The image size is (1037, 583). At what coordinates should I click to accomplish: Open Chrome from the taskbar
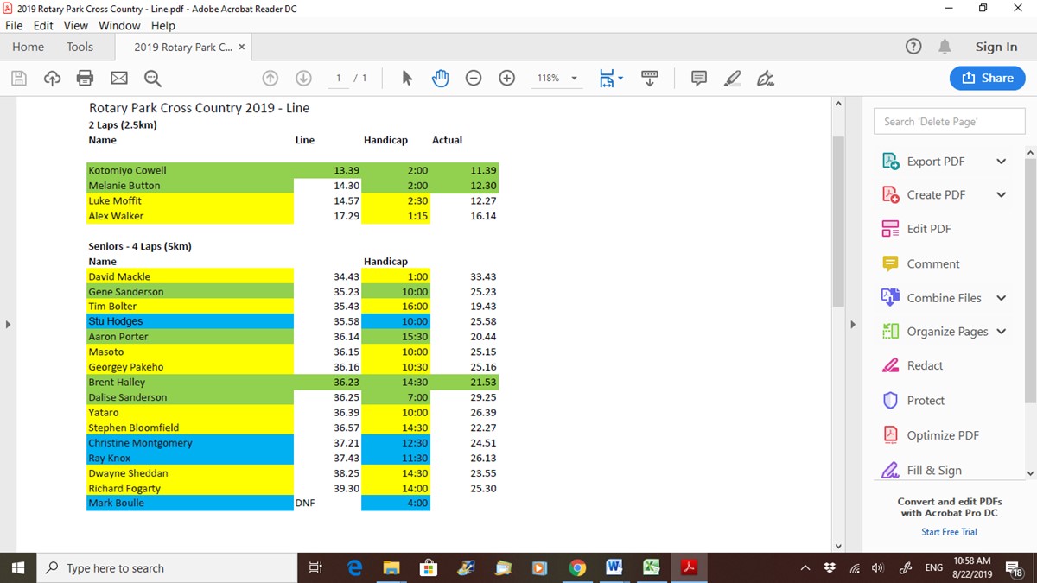tap(577, 567)
